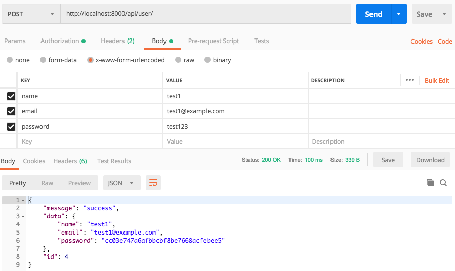Open the Bulk Edit link
Image resolution: width=455 pixels, height=271 pixels.
point(437,80)
